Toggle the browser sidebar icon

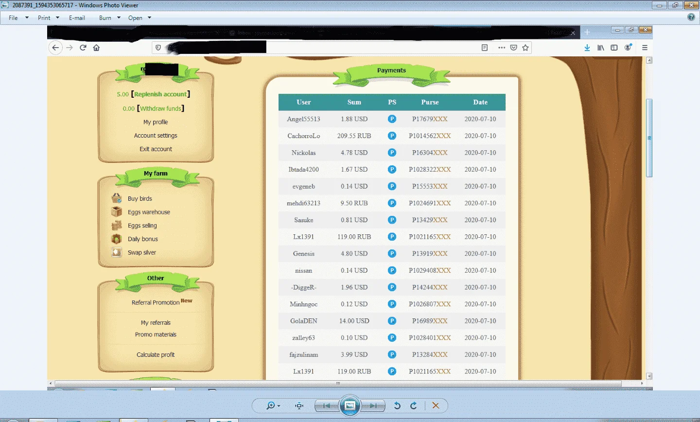614,48
